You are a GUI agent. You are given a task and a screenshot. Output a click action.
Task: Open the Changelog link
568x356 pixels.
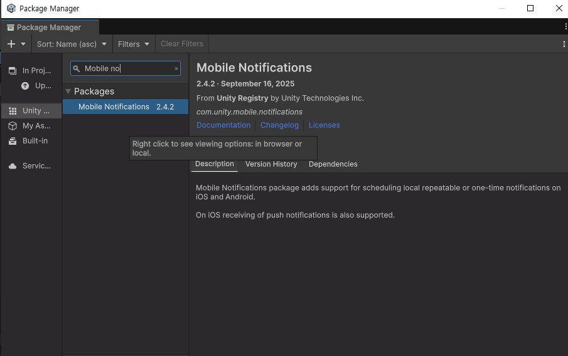[x=280, y=125]
